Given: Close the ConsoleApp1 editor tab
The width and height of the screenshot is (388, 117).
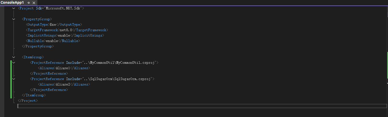Looking at the screenshot, I should [x=34, y=3].
